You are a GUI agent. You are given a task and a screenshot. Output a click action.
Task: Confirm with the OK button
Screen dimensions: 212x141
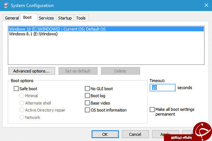(x=105, y=134)
